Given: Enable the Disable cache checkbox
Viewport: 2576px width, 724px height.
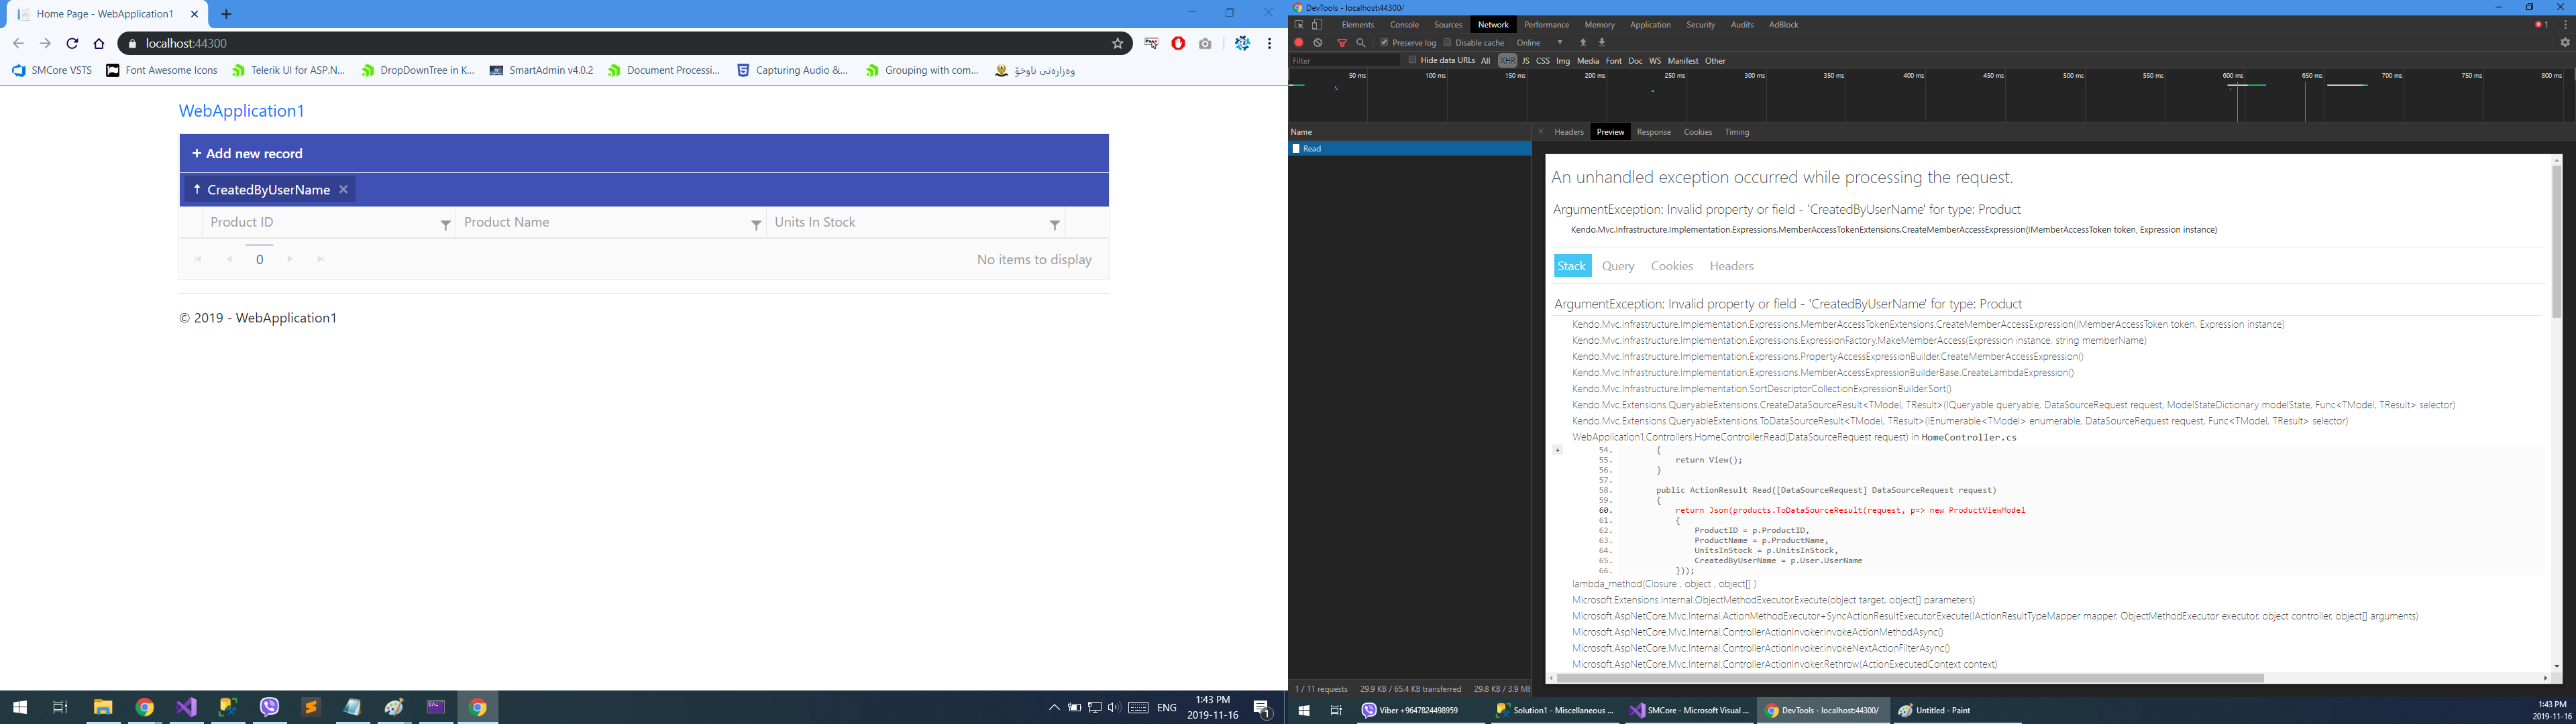Looking at the screenshot, I should pyautogui.click(x=1447, y=43).
